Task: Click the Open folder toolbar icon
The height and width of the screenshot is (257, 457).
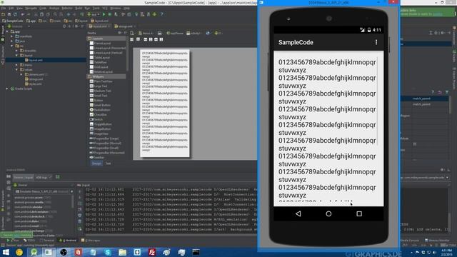Action: pyautogui.click(x=4, y=14)
